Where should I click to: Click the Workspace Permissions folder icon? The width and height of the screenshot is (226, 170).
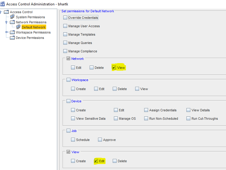coord(12,32)
